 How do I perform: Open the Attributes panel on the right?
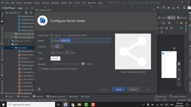pos(186,27)
